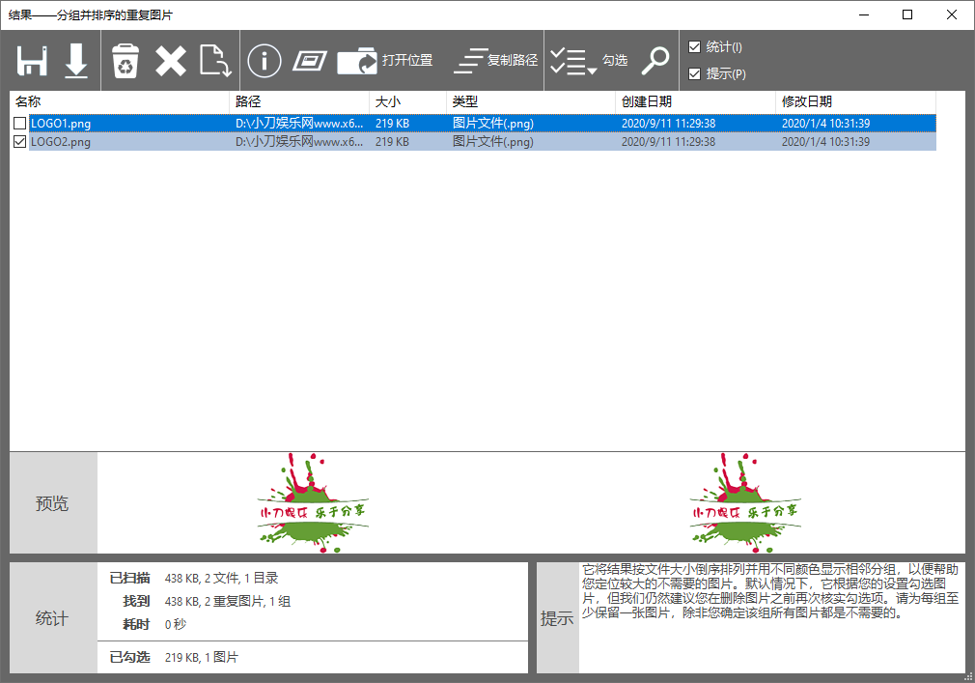Toggle the 统计(I) checkbox
Screen dimensions: 975x683
click(694, 47)
